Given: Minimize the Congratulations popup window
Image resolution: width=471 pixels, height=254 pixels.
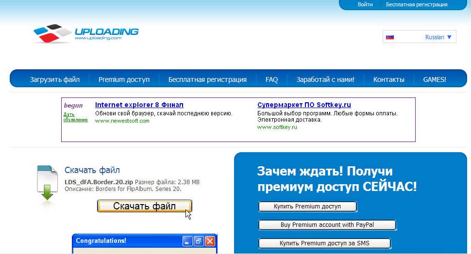Looking at the screenshot, I should [x=187, y=241].
